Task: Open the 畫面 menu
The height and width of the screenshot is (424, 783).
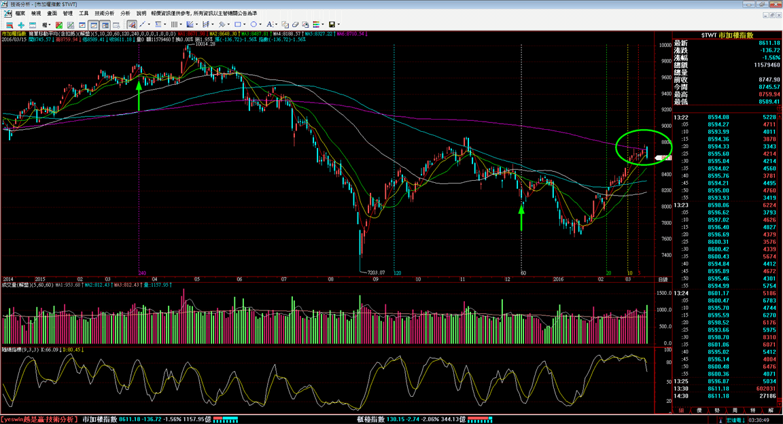Action: click(52, 14)
